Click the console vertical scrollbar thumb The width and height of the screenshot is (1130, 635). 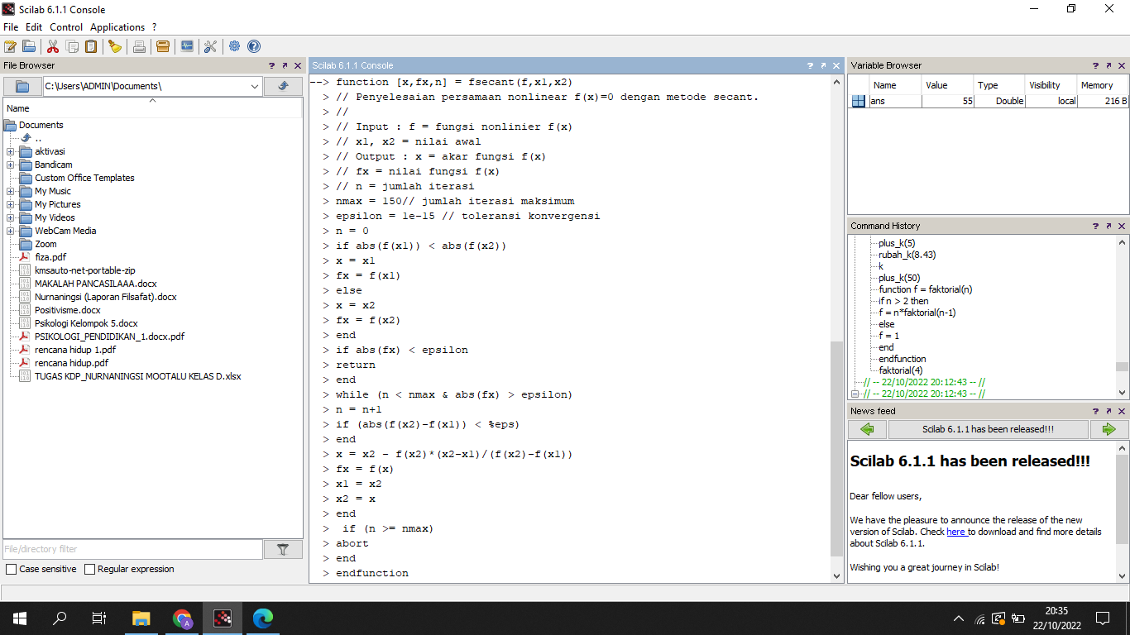[x=836, y=449]
